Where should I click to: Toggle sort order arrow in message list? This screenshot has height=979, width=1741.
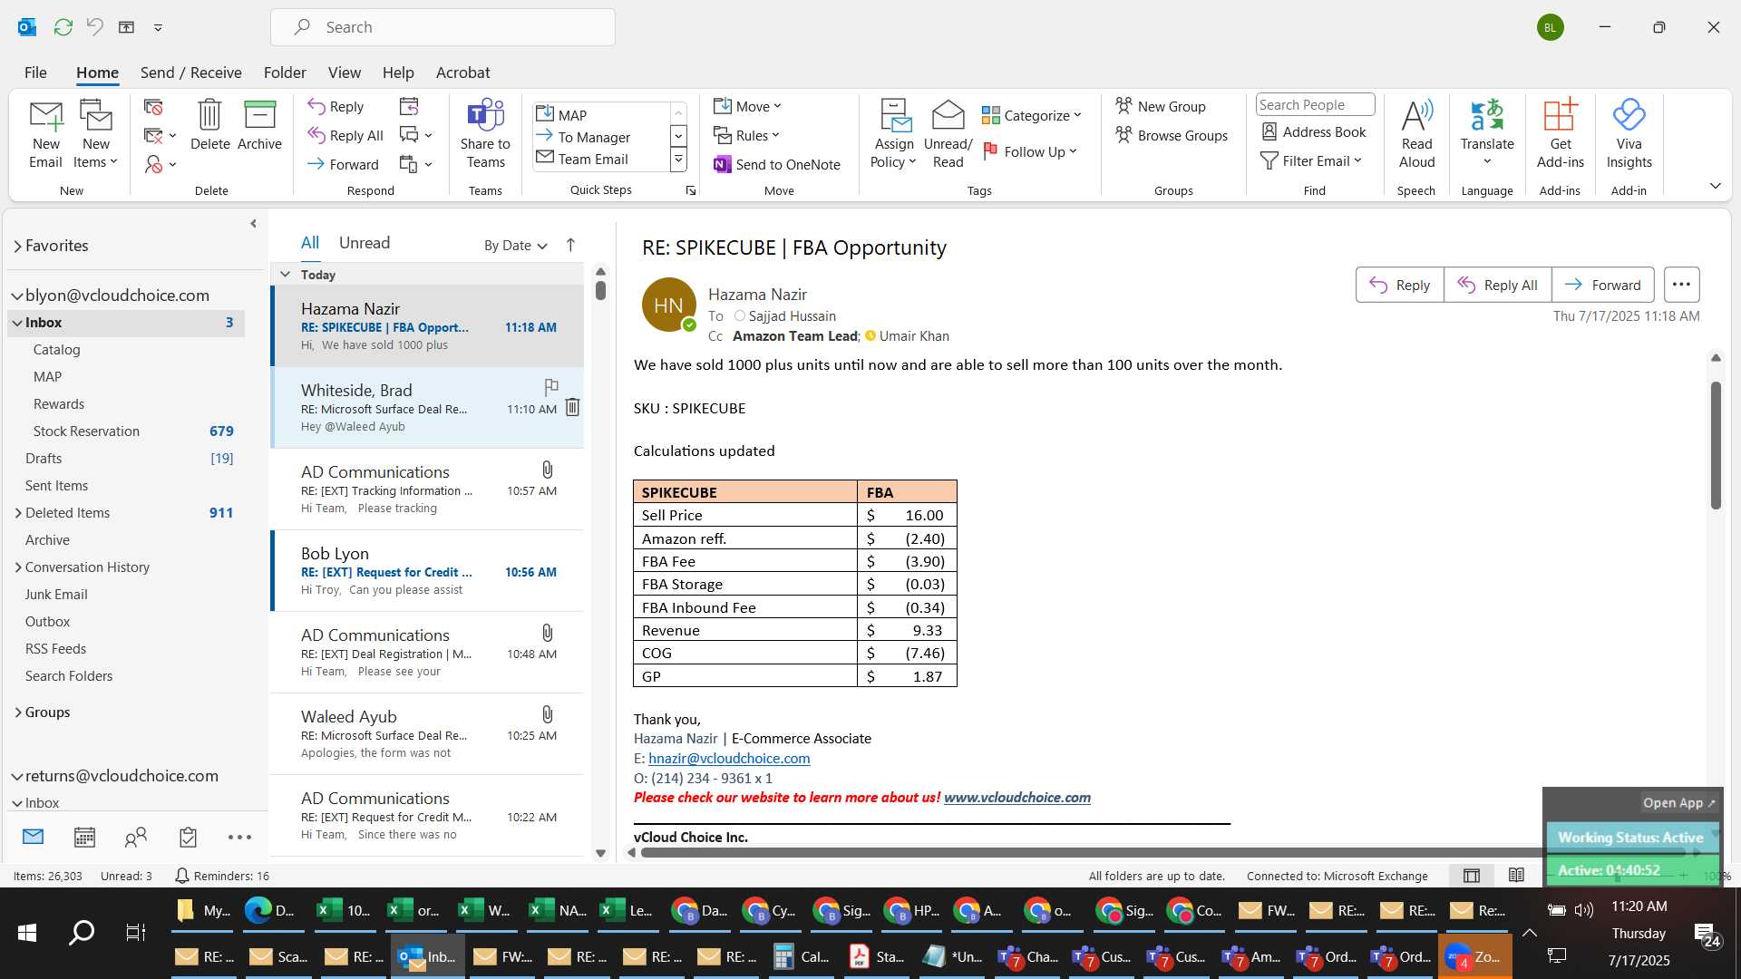(570, 245)
